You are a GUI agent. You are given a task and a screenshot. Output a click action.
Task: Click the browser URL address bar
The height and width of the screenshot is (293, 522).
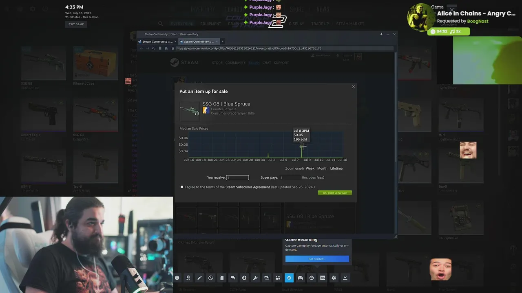pyautogui.click(x=285, y=48)
